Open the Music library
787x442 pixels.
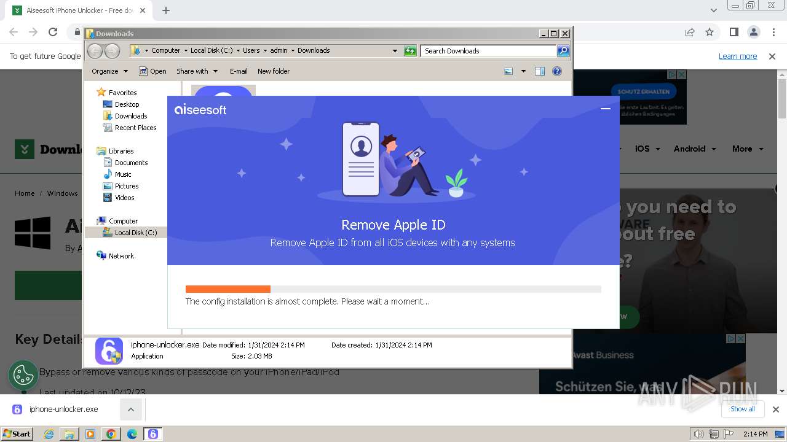[x=123, y=174]
